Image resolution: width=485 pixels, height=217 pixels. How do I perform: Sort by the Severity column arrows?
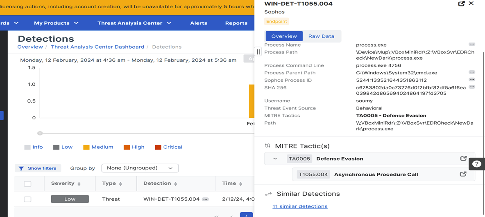[79, 183]
